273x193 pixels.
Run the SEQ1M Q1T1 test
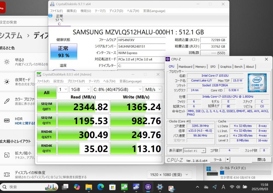[47, 120]
